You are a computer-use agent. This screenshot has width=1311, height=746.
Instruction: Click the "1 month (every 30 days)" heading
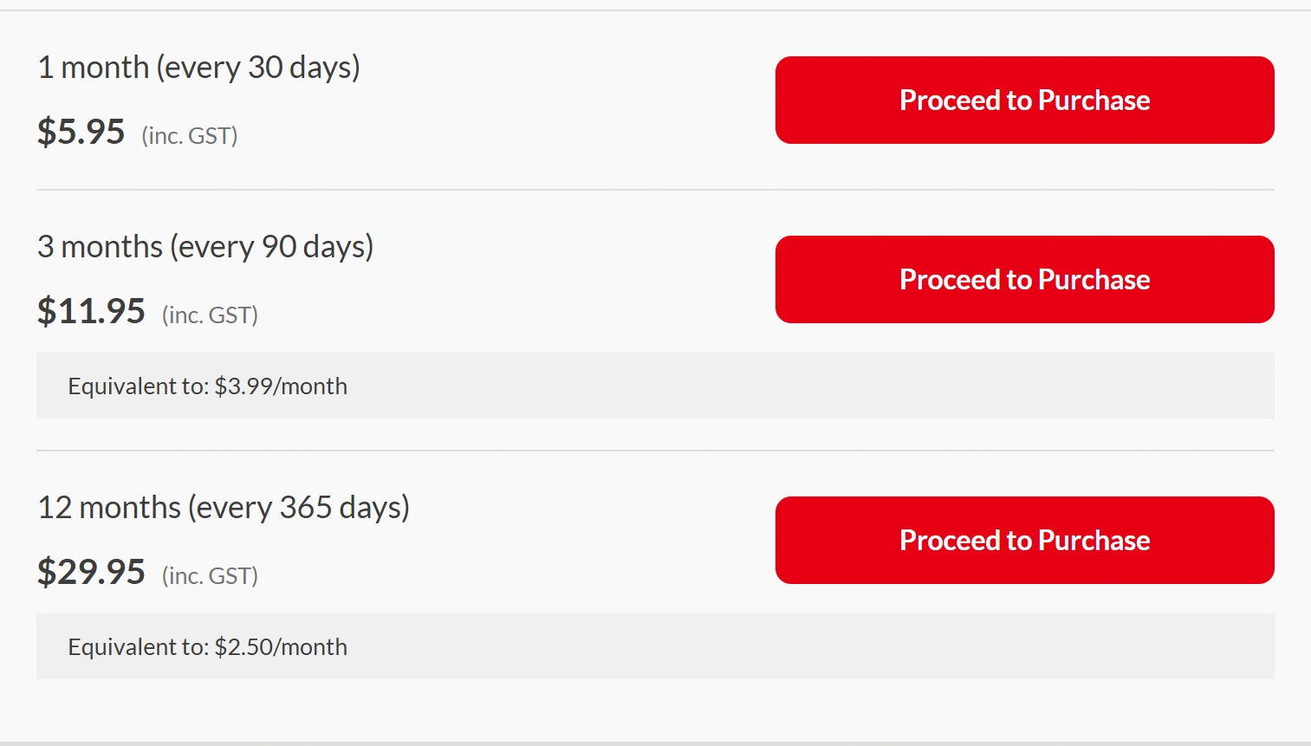click(198, 68)
